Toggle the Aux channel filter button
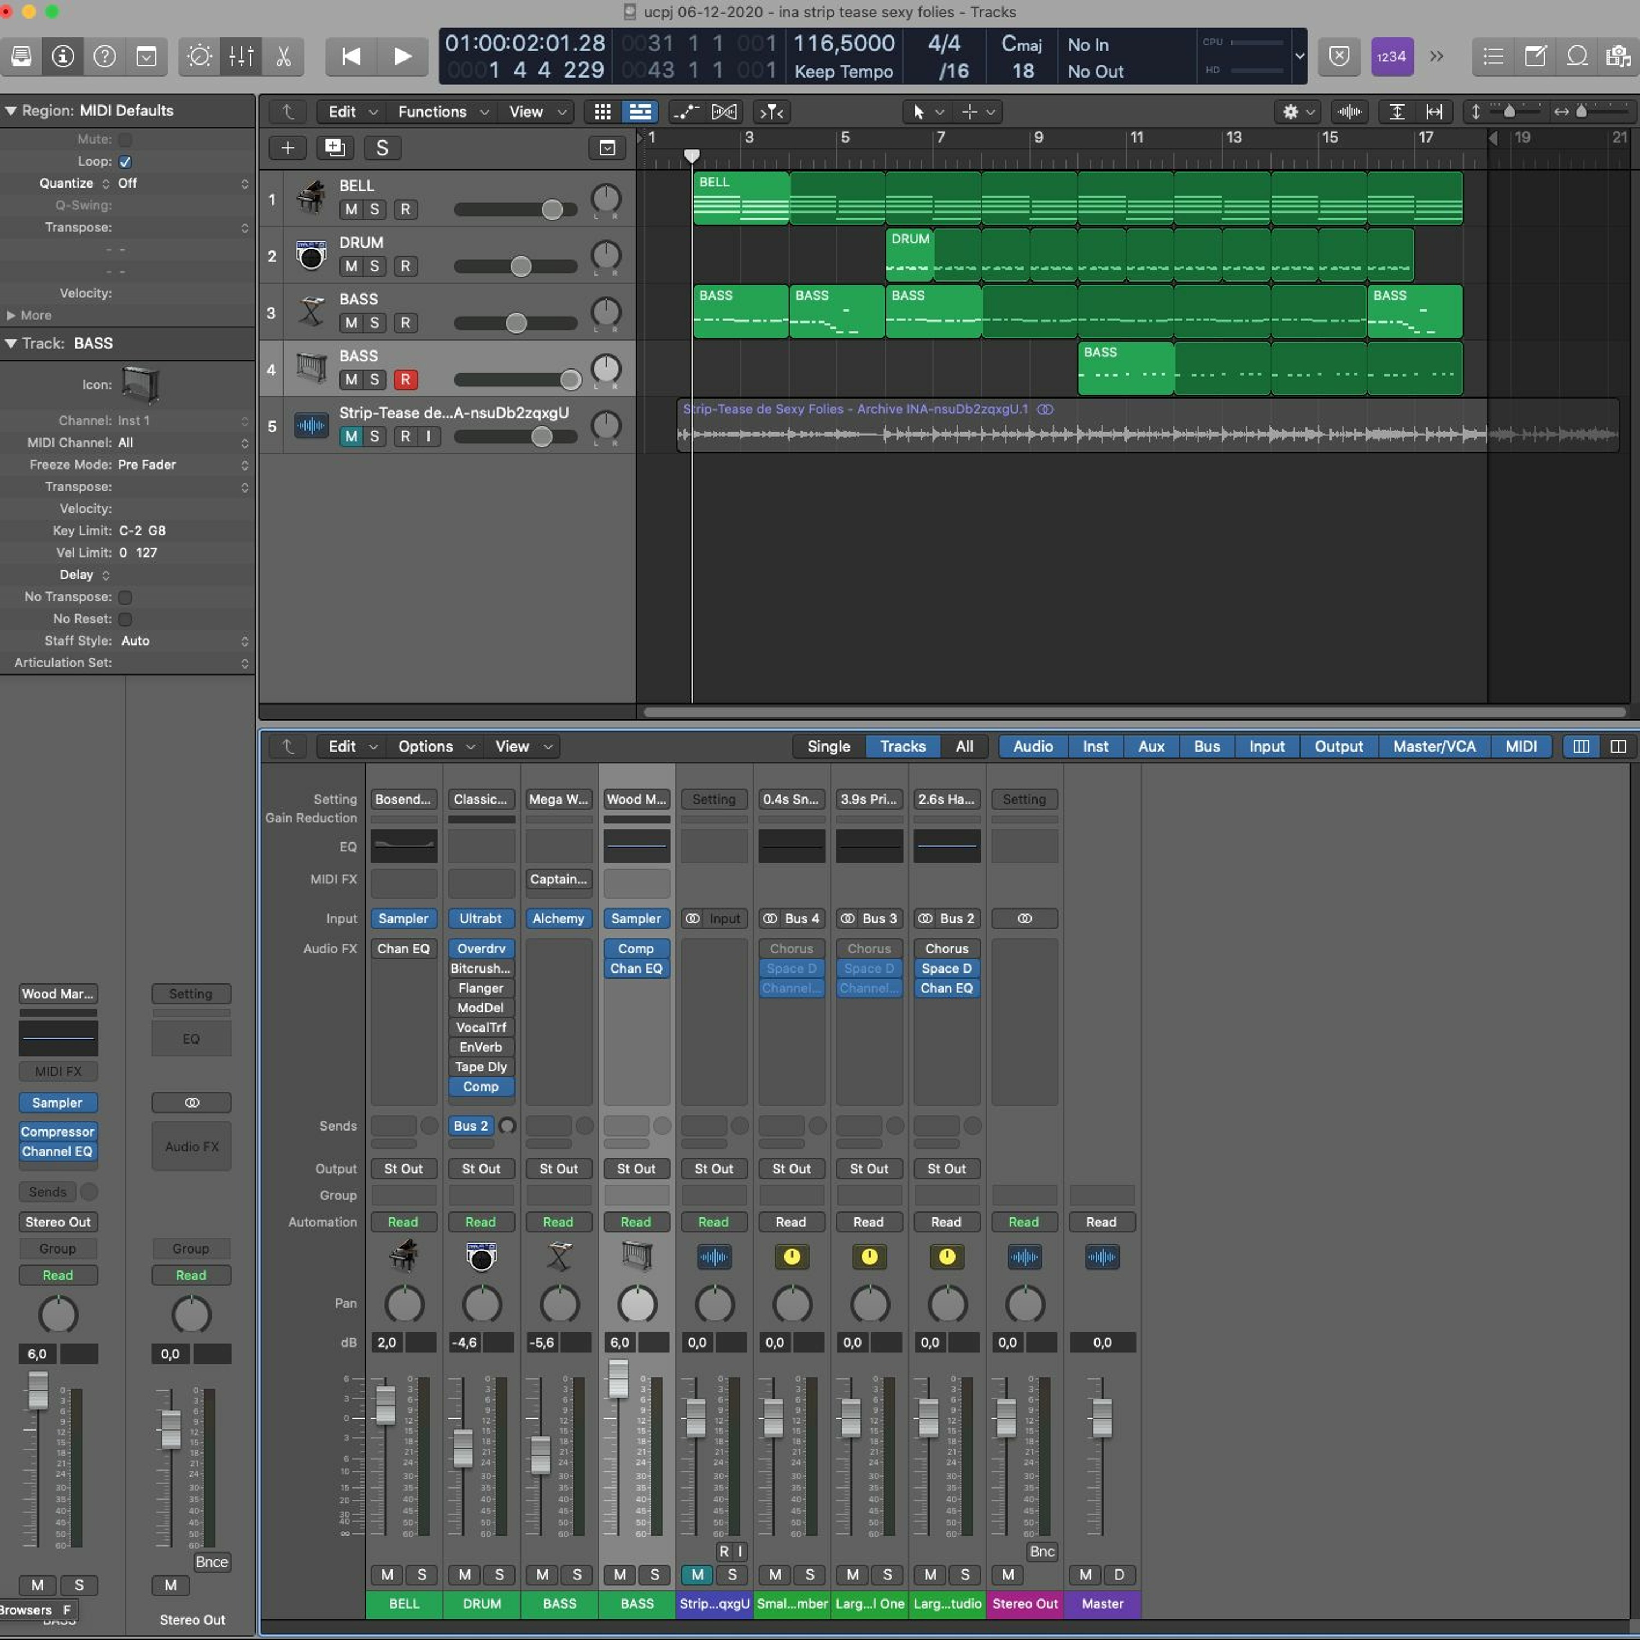 pos(1151,746)
